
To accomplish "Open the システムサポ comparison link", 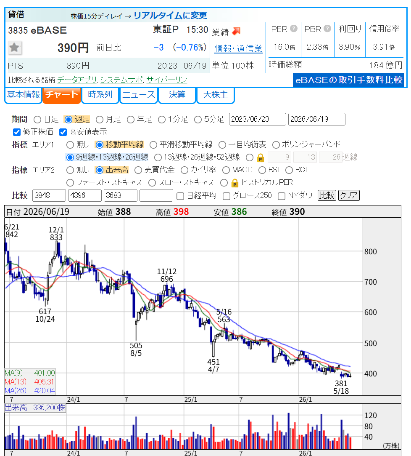I will 121,80.
